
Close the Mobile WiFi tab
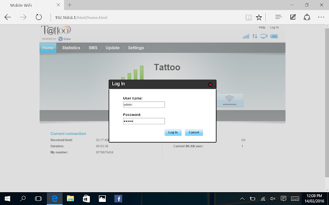pos(58,5)
